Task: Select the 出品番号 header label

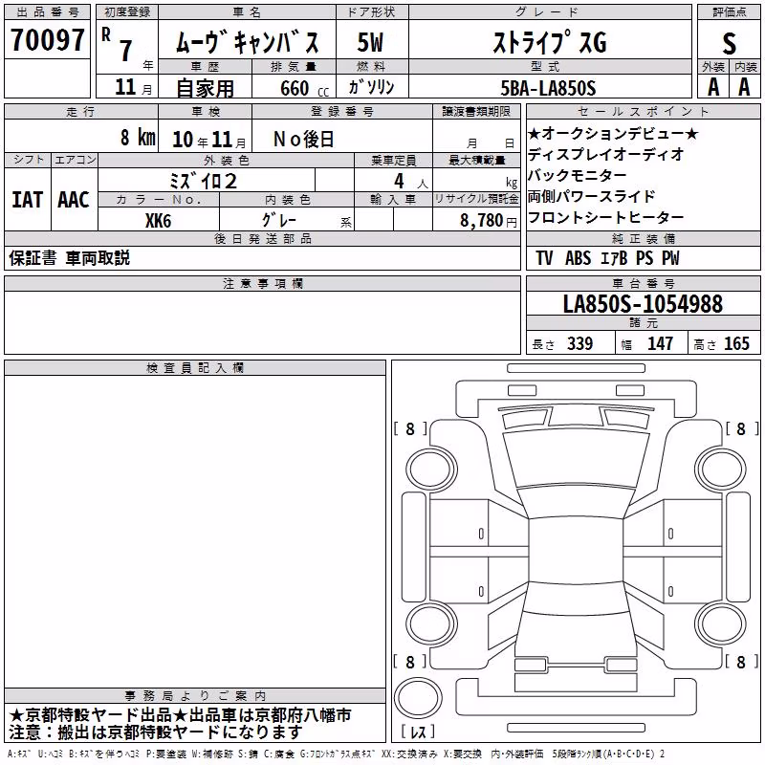Action: point(47,11)
